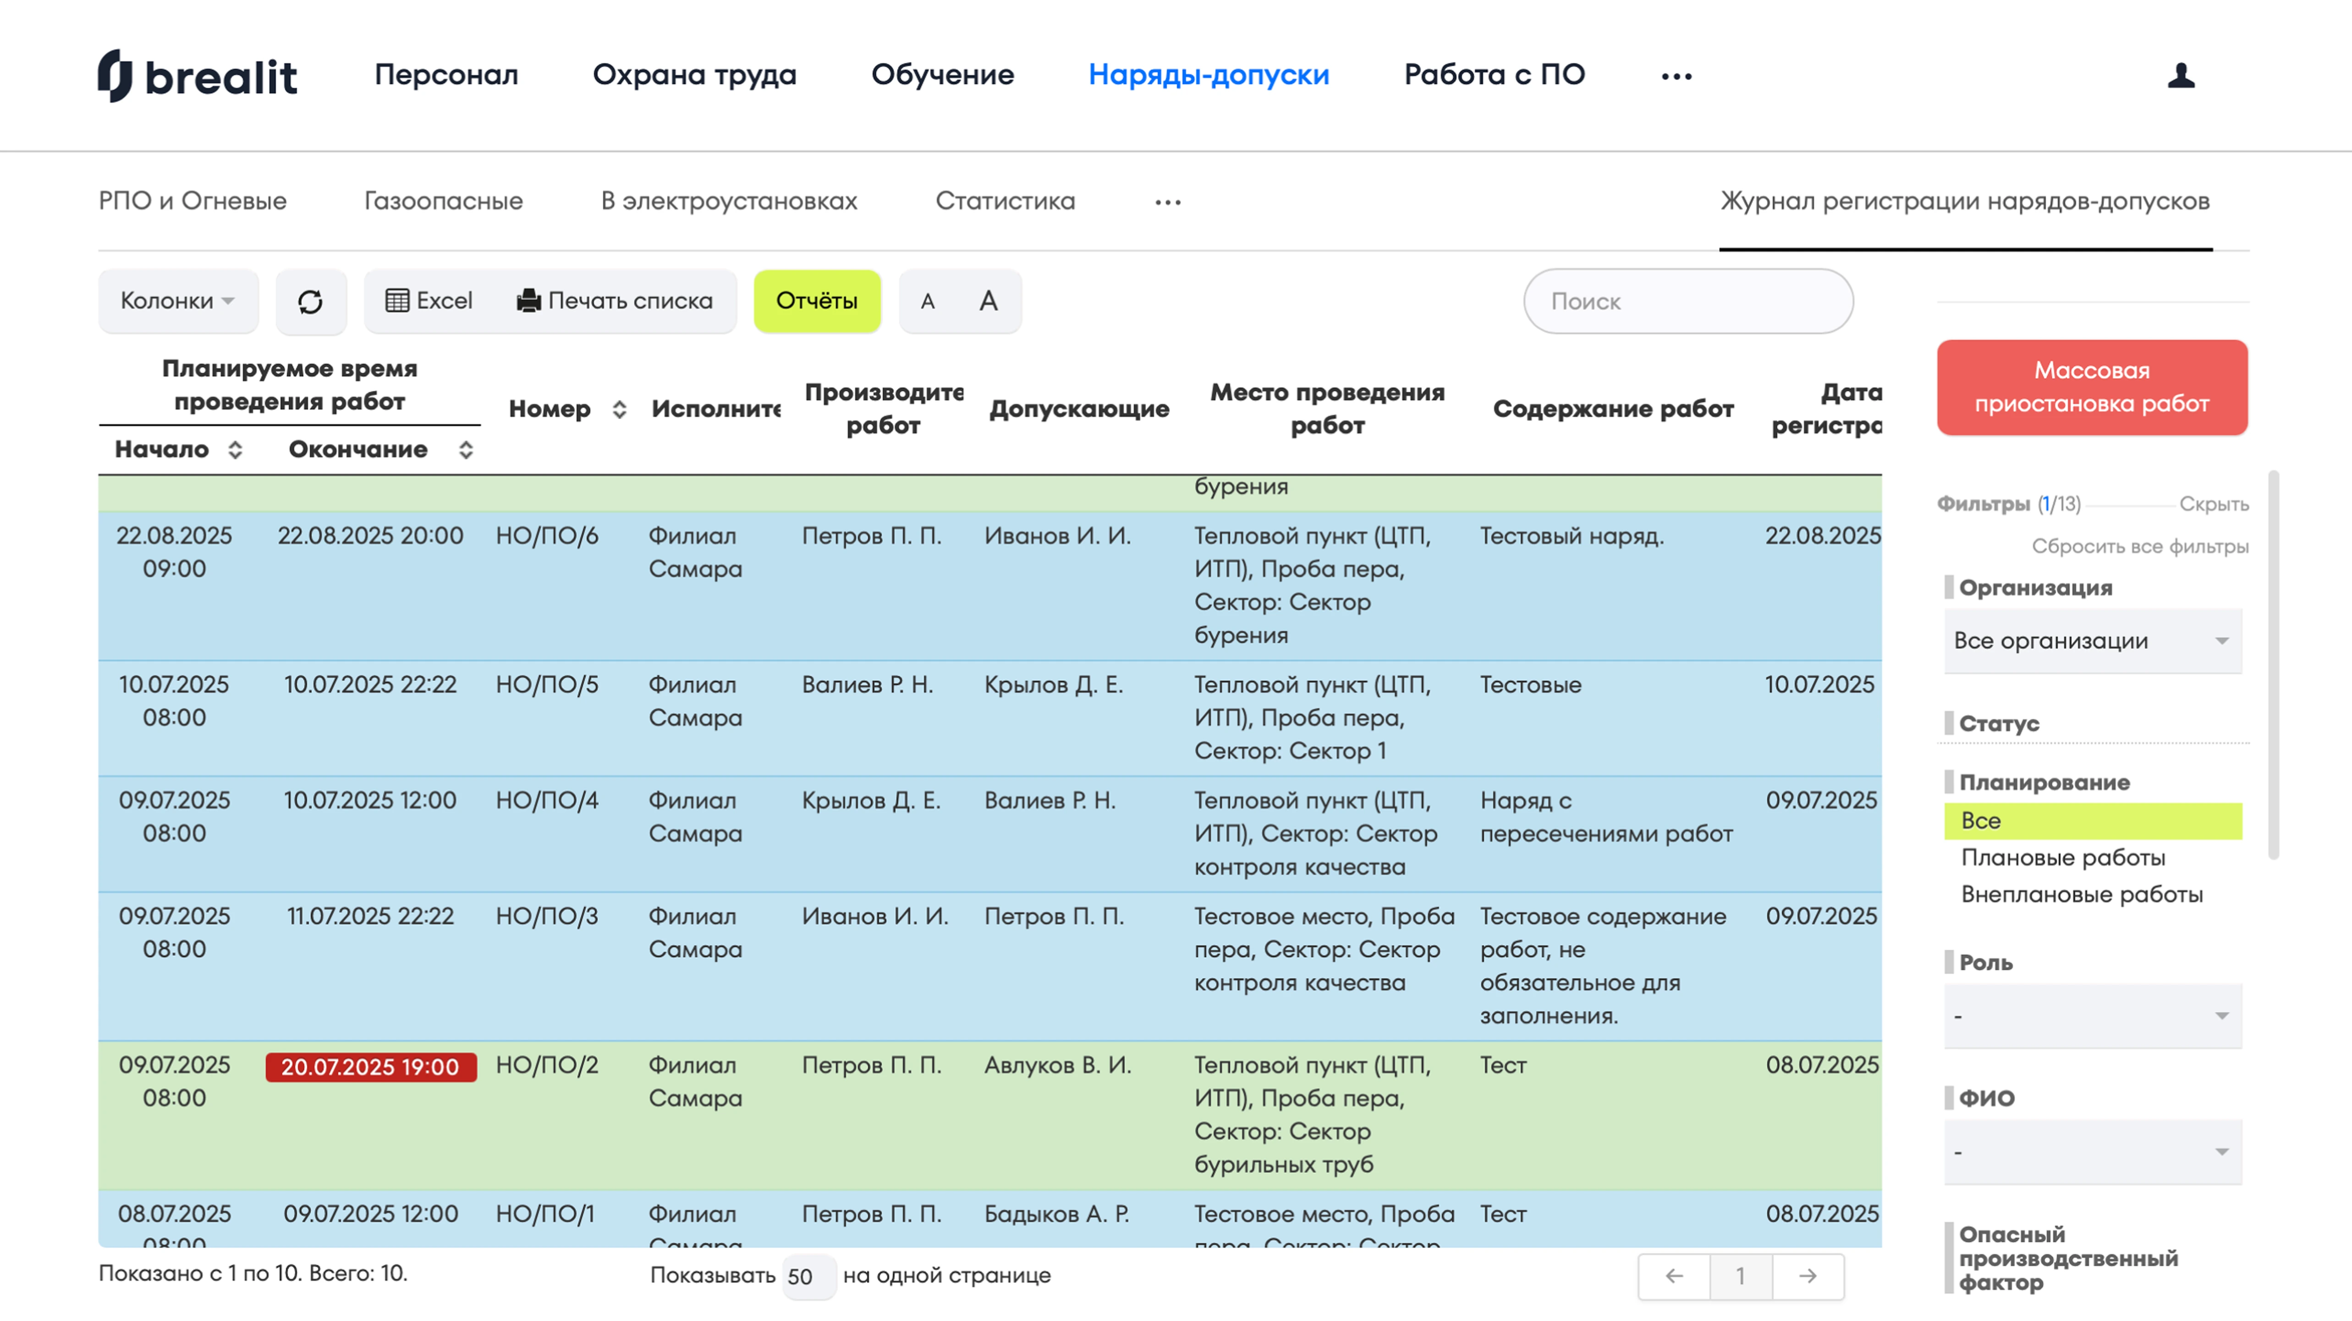
Task: Go to previous page arrow
Action: point(1674,1275)
